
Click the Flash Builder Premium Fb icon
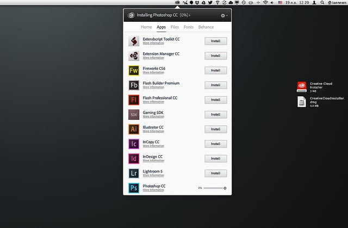click(134, 85)
